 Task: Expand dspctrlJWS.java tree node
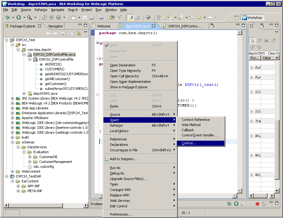[x=24, y=93]
